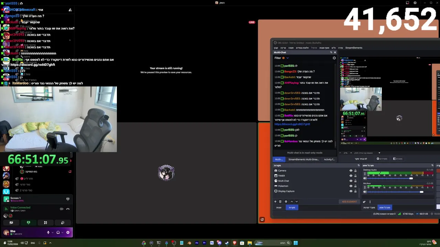Image resolution: width=440 pixels, height=247 pixels.
Task: Open קובץ menu in OBS
Action: (x=276, y=48)
